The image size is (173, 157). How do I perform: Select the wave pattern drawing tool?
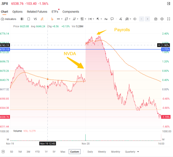(74, 19)
